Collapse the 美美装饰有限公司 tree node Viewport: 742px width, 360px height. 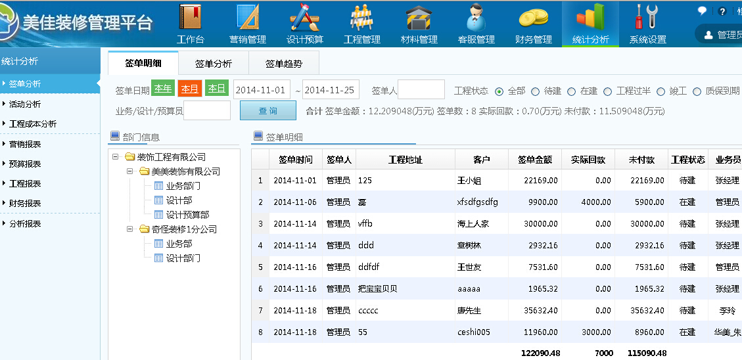tap(130, 171)
